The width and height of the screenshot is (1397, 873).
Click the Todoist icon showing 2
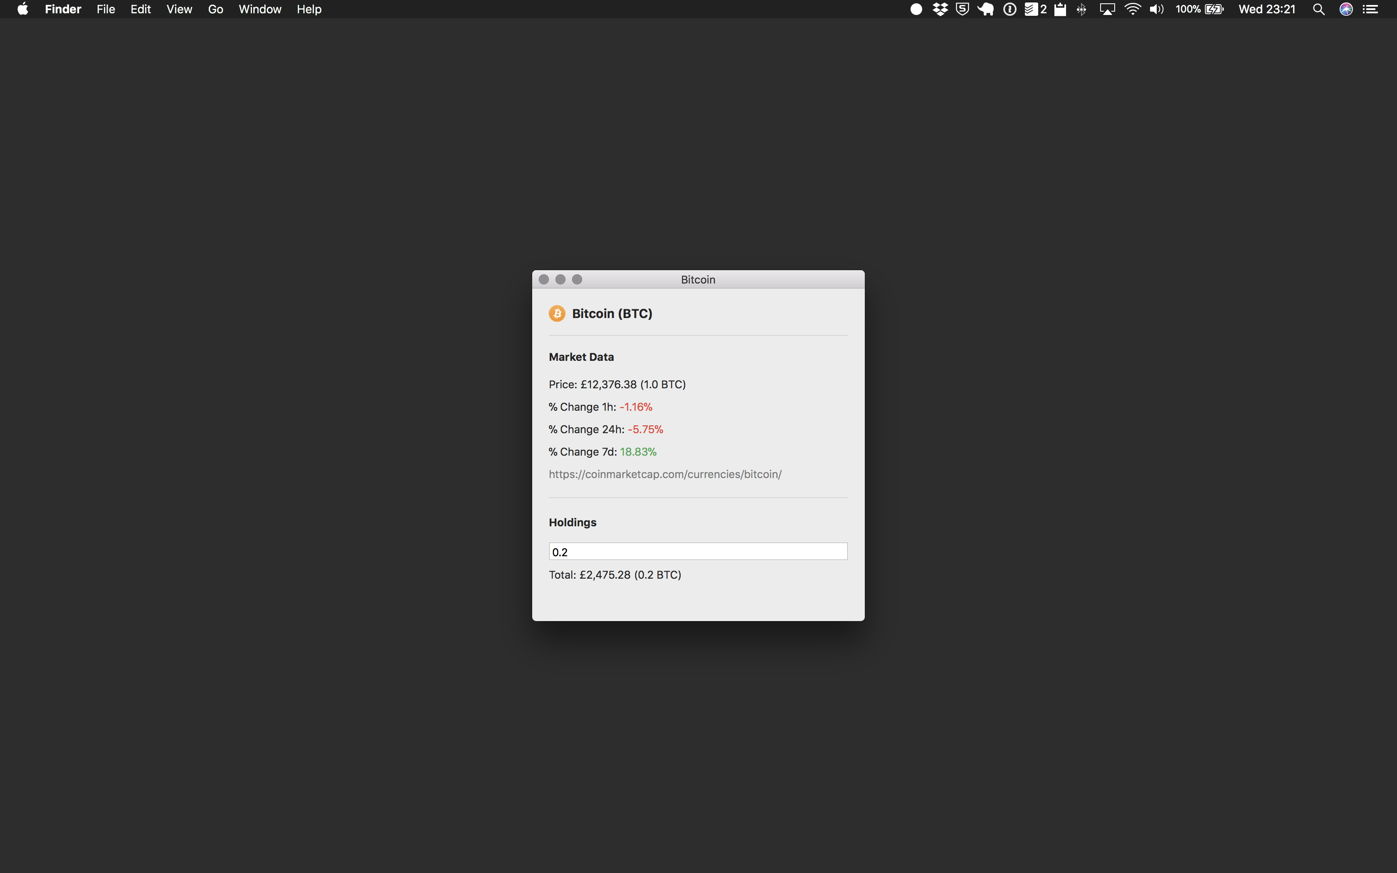(x=1036, y=9)
